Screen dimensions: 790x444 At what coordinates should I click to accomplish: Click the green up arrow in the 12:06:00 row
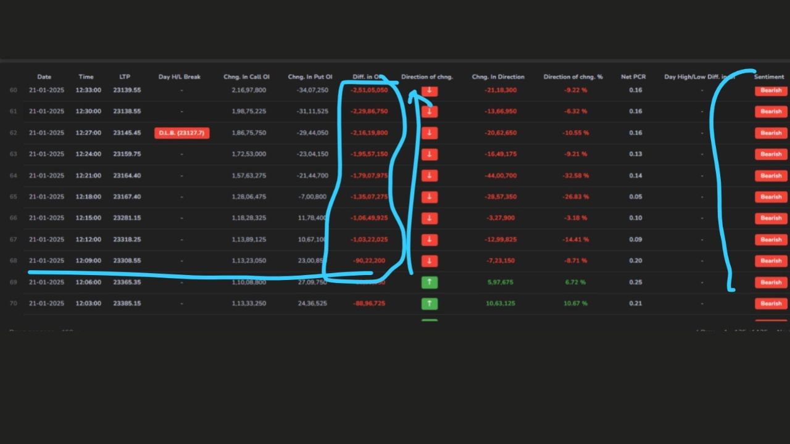[430, 282]
